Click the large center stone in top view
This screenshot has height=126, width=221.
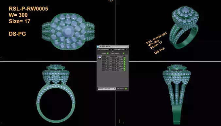click(x=68, y=31)
